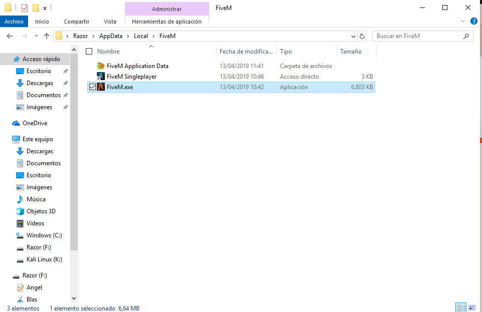Viewport: 482px width, 312px height.
Task: Open the Windows (C:) drive
Action: [x=44, y=235]
